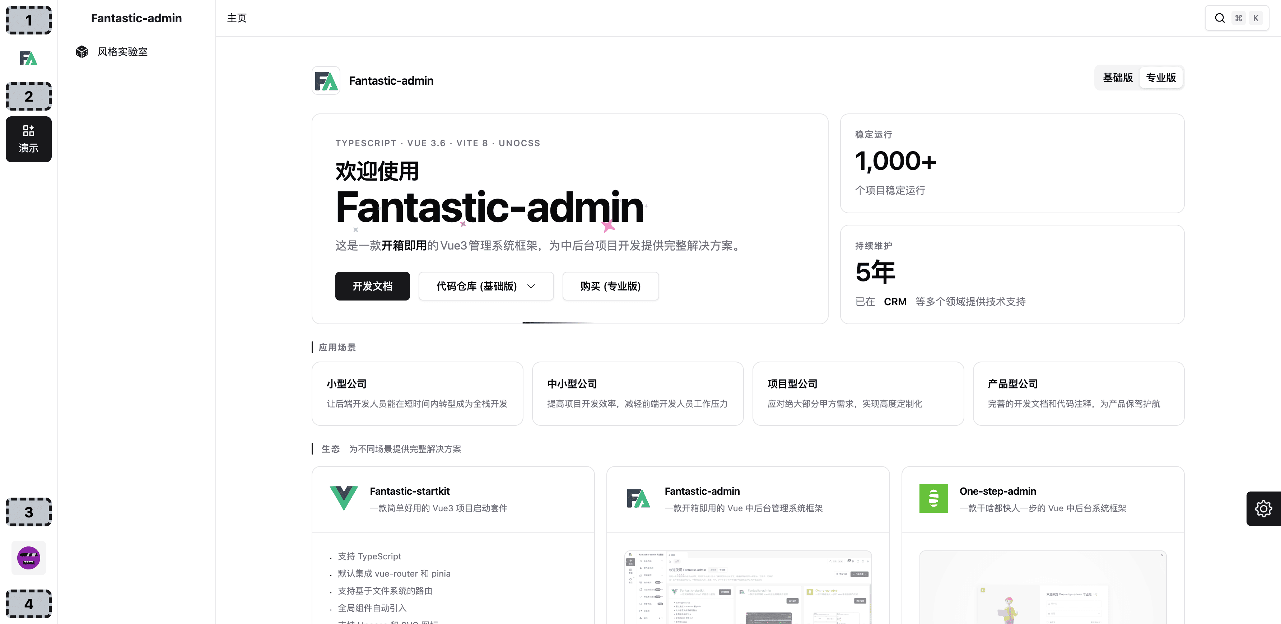
Task: Open the 开发文档 documentation button
Action: 372,287
